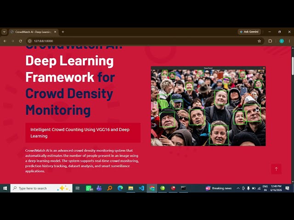Go forward to the next page
The image size is (294, 220).
[13, 41]
